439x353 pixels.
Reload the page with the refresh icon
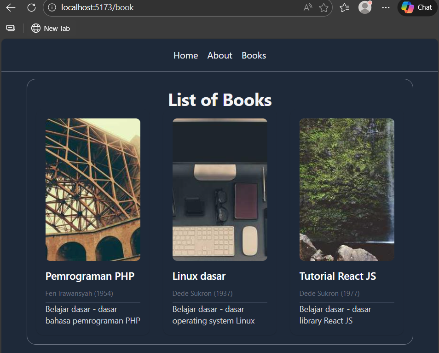click(x=31, y=7)
